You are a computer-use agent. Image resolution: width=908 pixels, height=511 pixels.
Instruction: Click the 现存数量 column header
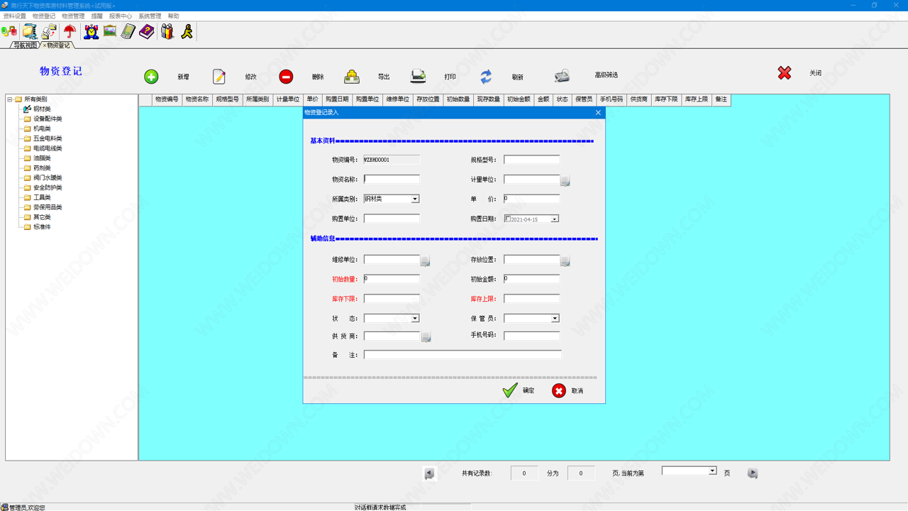click(x=488, y=100)
